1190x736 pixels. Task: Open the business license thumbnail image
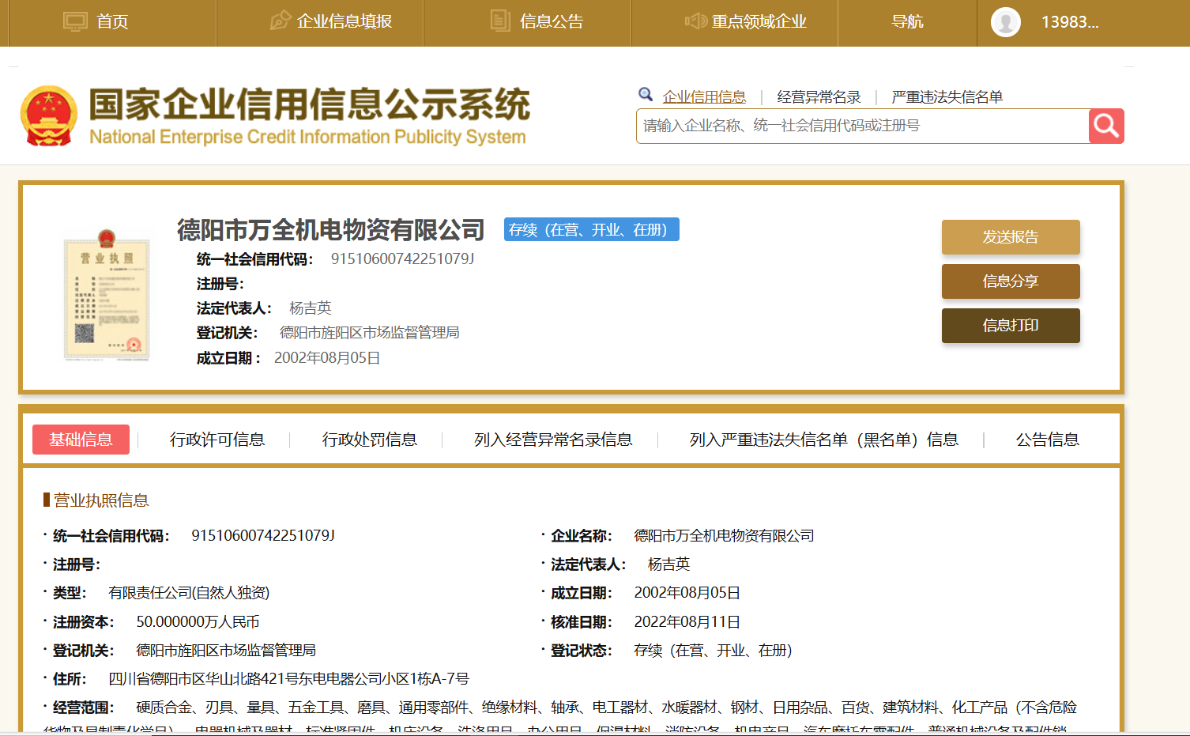pyautogui.click(x=107, y=296)
